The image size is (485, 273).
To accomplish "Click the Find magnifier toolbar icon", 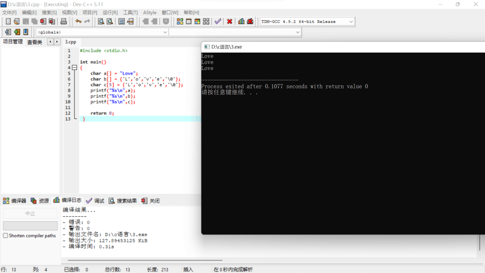I will pos(101,22).
